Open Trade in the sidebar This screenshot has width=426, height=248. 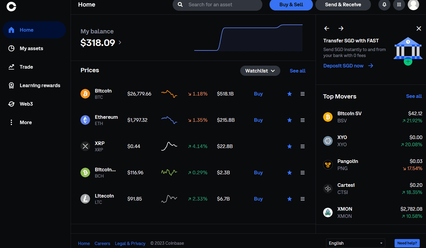point(34,67)
